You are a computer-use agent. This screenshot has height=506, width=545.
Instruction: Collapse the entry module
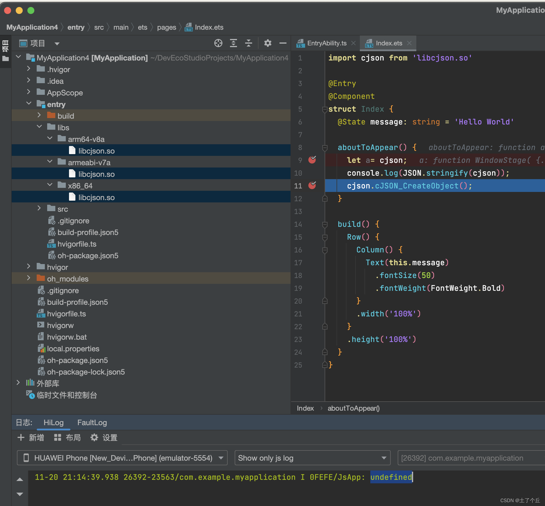point(29,104)
